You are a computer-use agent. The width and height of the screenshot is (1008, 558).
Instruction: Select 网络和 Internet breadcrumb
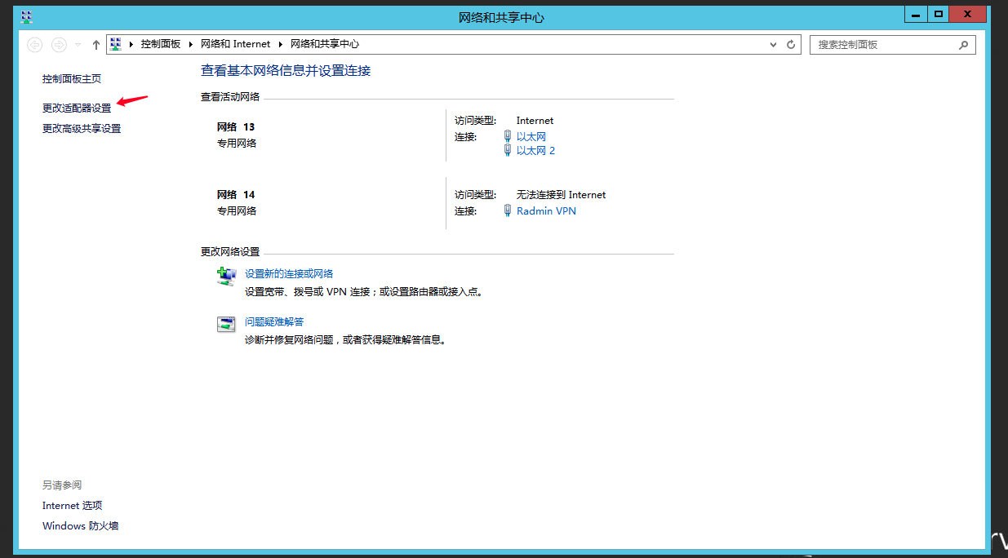point(235,44)
